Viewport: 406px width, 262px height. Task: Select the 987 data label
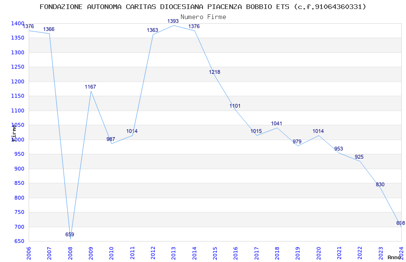tap(111, 139)
